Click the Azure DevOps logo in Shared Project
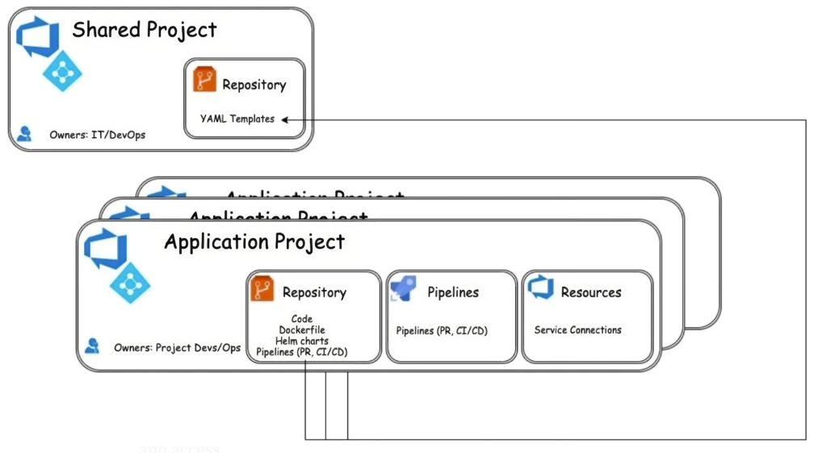Viewport: 827px width, 453px height. click(37, 36)
